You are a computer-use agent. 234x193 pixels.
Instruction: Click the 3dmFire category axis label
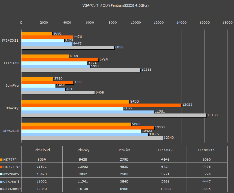coord(12,86)
